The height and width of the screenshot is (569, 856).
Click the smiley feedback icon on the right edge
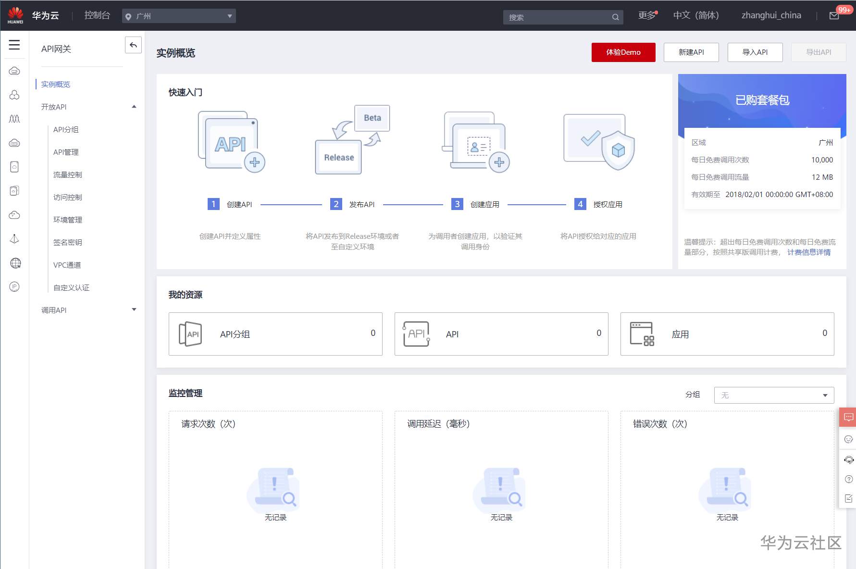848,439
